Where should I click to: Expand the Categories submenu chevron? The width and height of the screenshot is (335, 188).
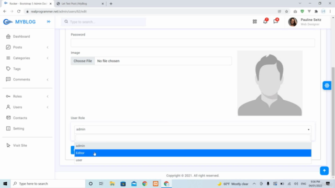[48, 58]
